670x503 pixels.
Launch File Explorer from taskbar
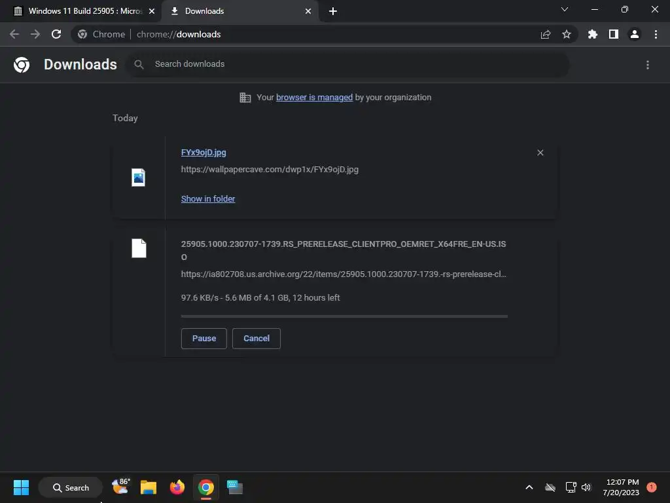[x=149, y=487]
